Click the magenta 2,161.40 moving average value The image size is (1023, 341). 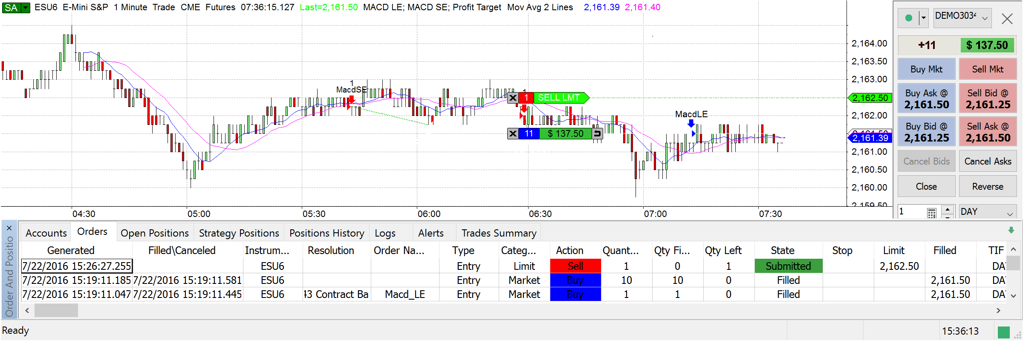coord(642,7)
